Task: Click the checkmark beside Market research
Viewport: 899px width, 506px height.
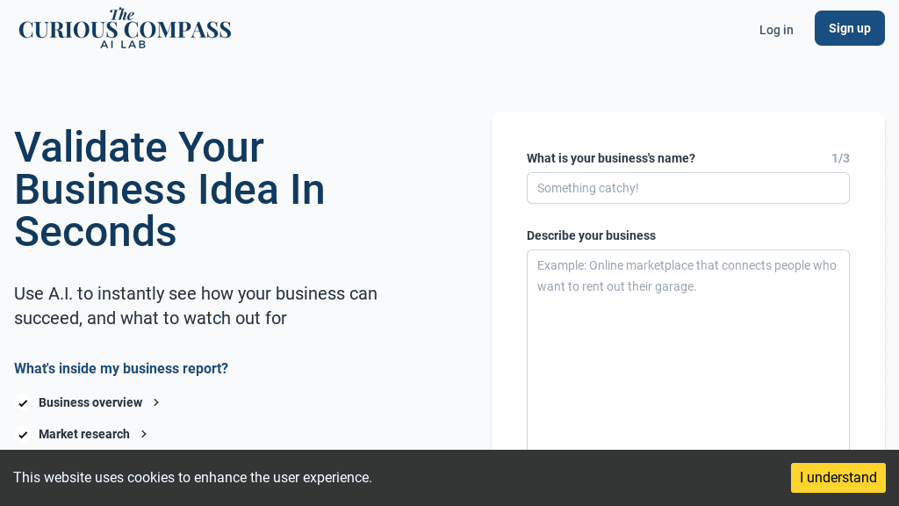Action: [23, 434]
